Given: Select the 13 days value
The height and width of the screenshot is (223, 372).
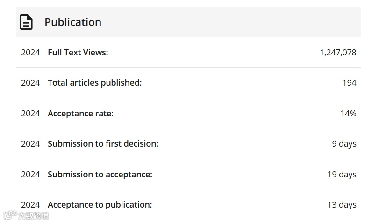Looking at the screenshot, I should click(342, 205).
